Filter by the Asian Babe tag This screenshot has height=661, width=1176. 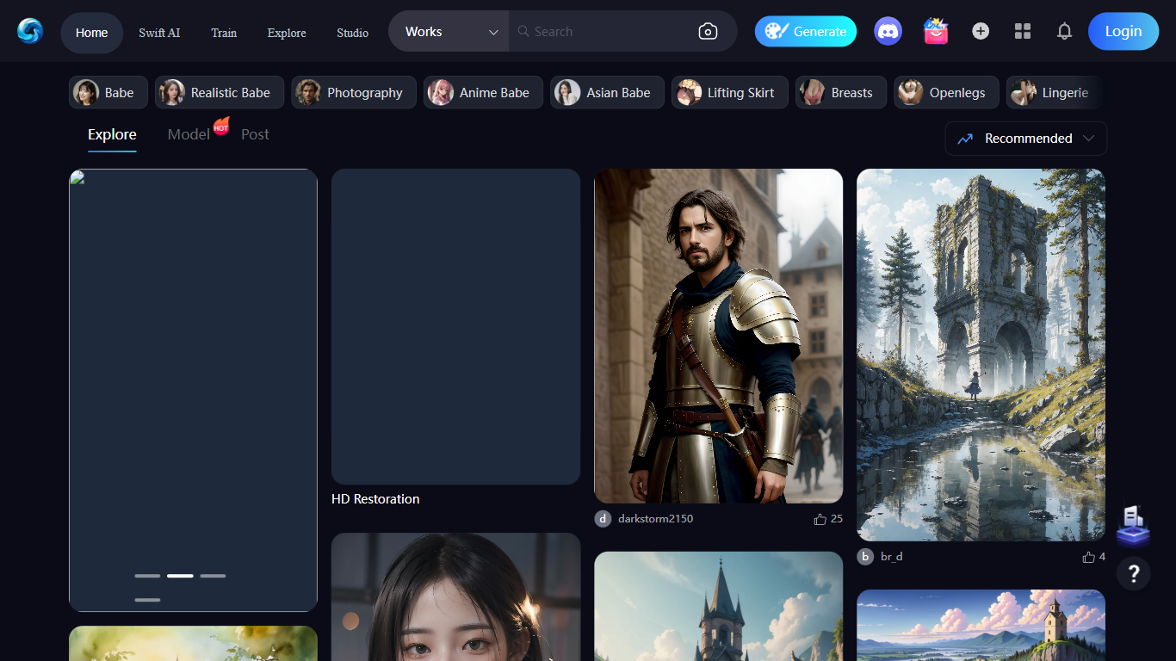coord(607,92)
